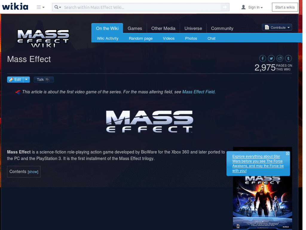Expand the Edit button dropdown arrow
The height and width of the screenshot is (230, 306).
tap(27, 80)
